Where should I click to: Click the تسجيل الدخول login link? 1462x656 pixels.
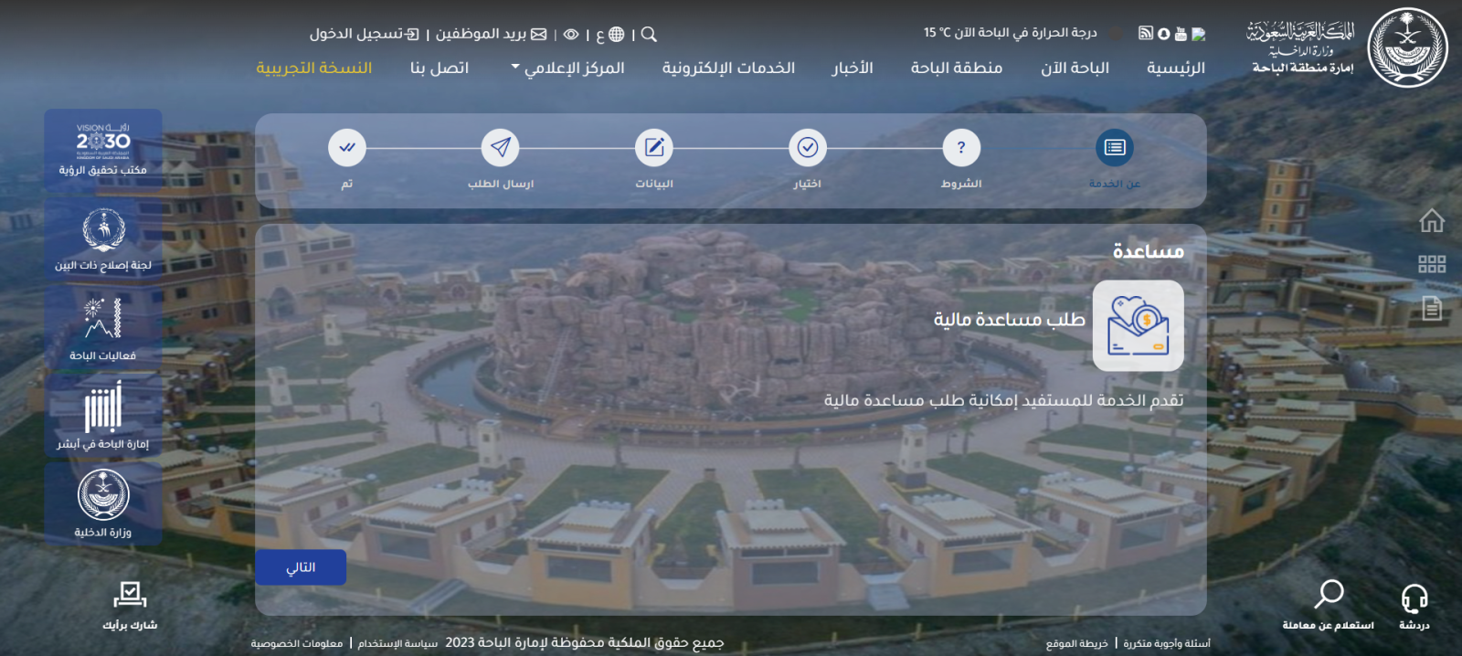click(x=364, y=35)
